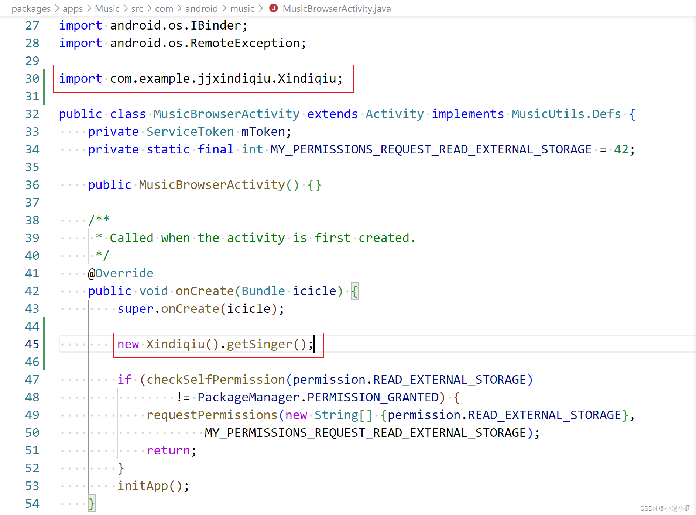The width and height of the screenshot is (696, 515).
Task: Click line number 47 in gutter
Action: (32, 380)
